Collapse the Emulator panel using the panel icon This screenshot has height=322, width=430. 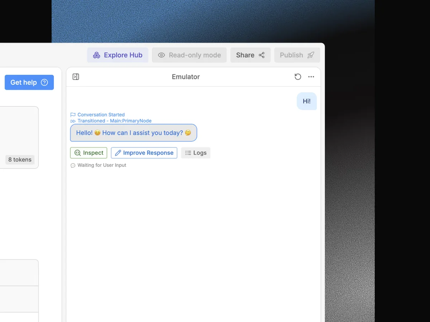76,77
